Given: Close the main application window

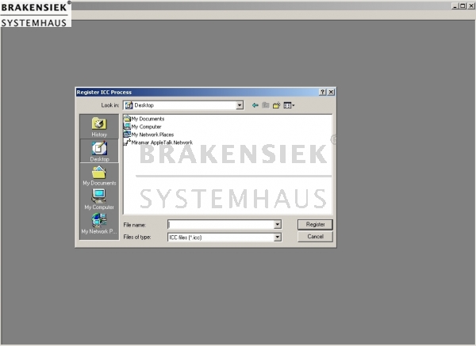Looking at the screenshot, I should click(470, 6).
